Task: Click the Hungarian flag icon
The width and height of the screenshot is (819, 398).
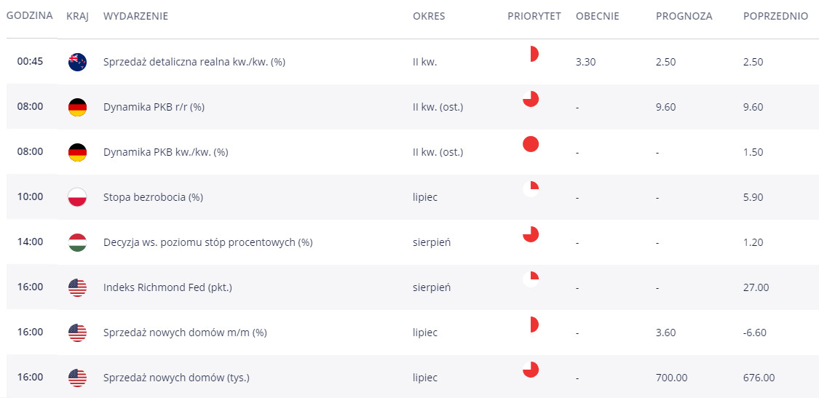Action: pyautogui.click(x=77, y=242)
